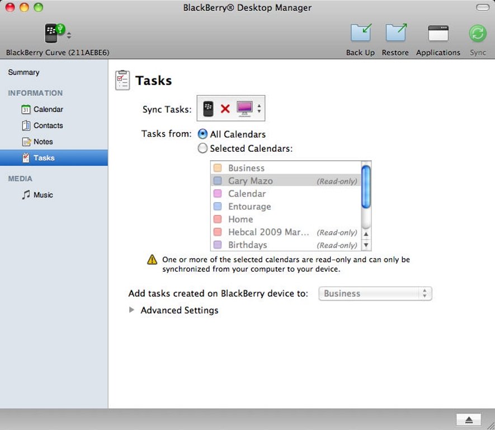Click the Applications label
The image size is (495, 430).
[438, 53]
